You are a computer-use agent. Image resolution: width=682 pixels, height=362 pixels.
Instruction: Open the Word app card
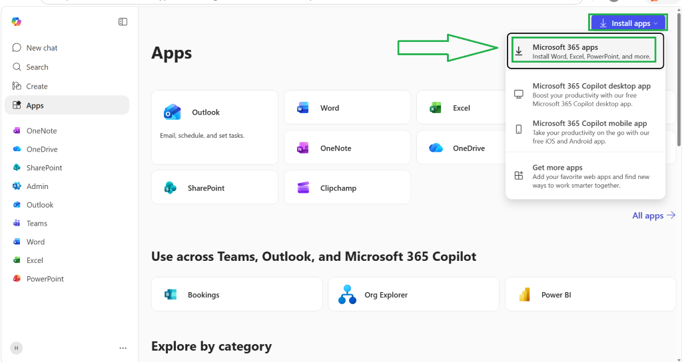pos(347,107)
